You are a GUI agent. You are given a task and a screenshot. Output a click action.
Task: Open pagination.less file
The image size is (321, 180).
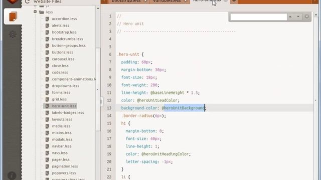coord(65,166)
